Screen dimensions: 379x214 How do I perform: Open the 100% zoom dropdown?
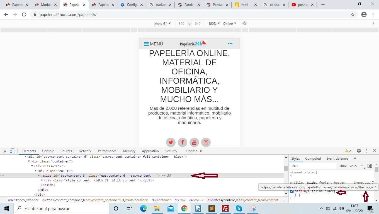pyautogui.click(x=214, y=24)
